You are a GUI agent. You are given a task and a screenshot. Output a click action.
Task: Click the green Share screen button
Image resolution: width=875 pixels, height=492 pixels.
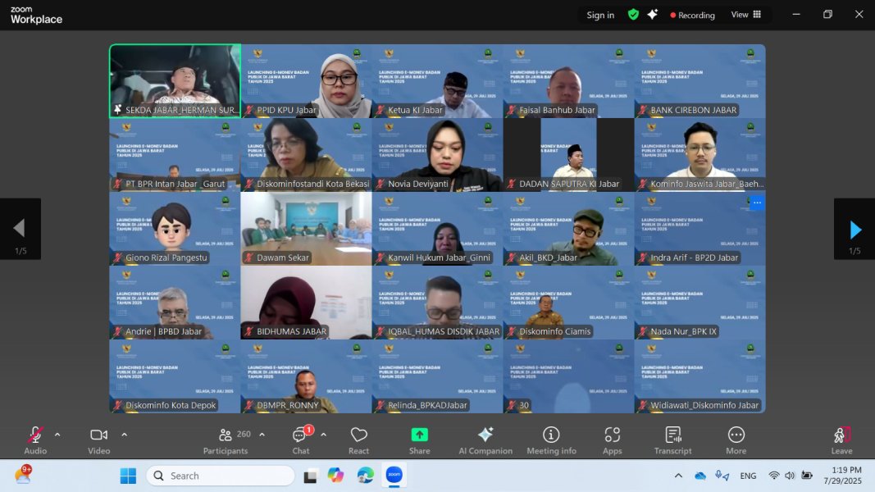click(419, 440)
